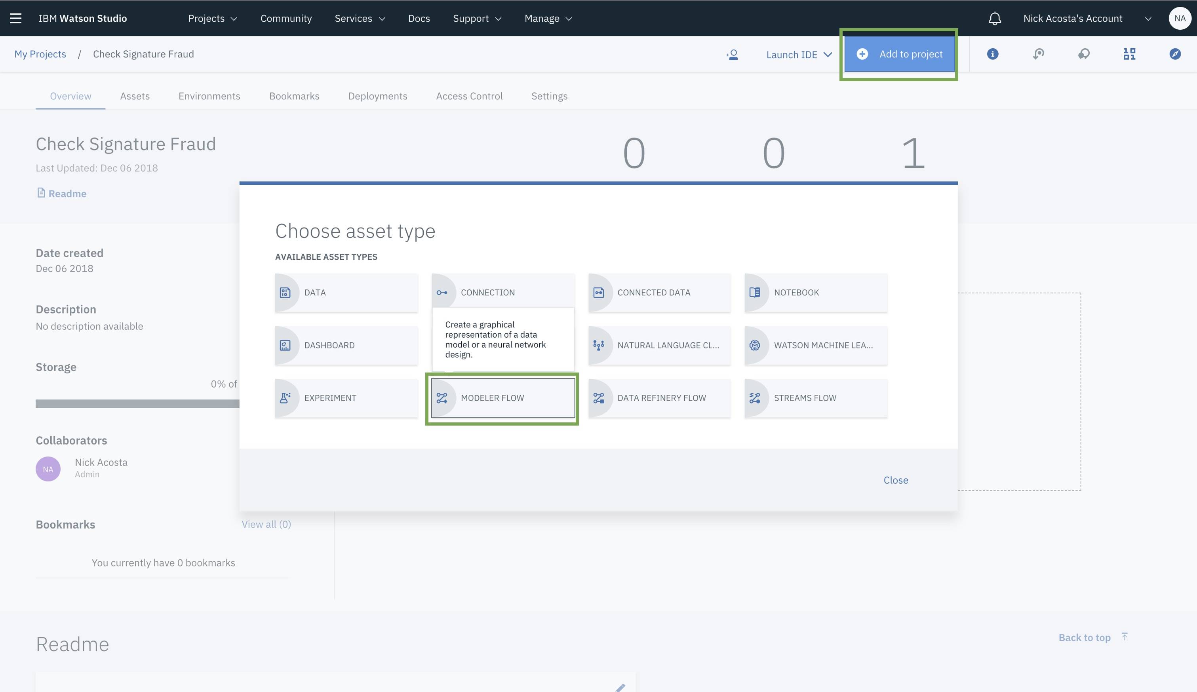Expand the Services menu
1197x692 pixels.
(360, 19)
